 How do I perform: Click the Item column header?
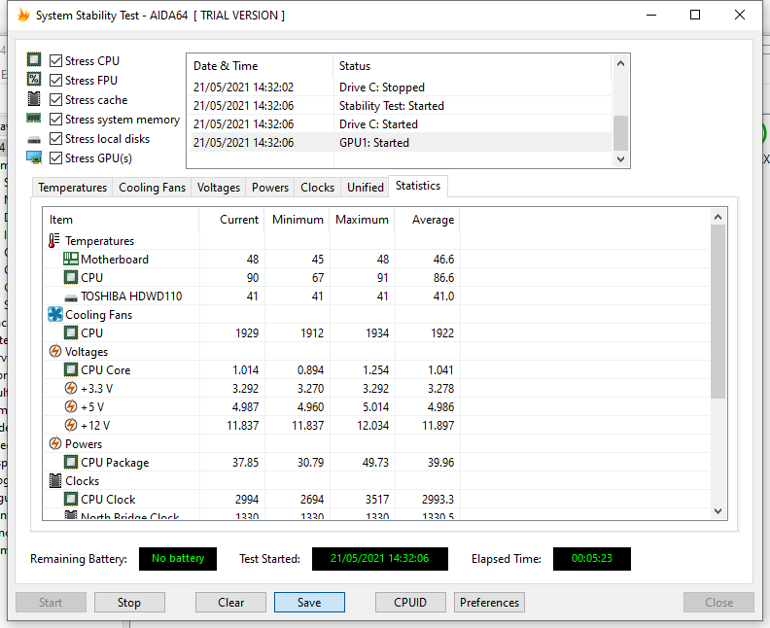coord(122,220)
